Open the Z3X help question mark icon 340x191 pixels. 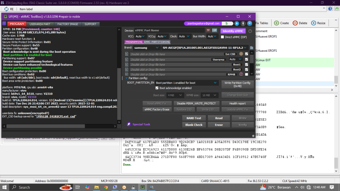coord(330,9)
